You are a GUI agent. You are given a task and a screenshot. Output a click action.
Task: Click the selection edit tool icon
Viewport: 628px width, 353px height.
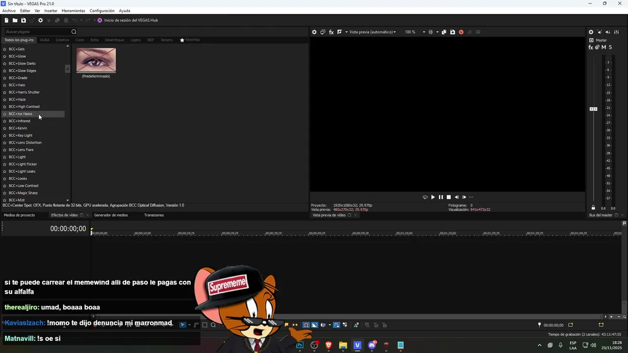pos(183,325)
